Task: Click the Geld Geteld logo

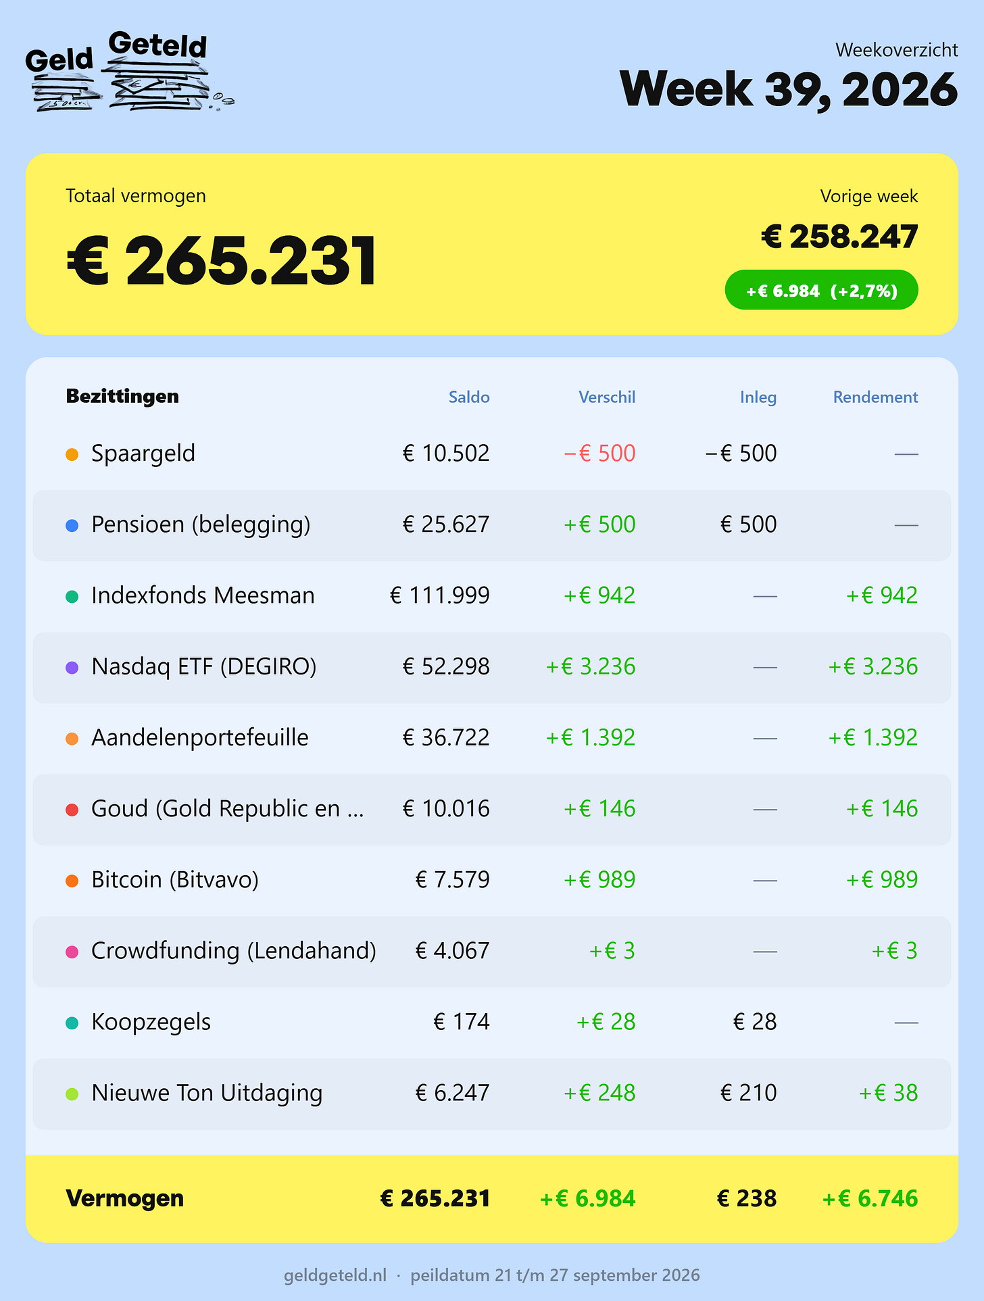Action: [128, 71]
